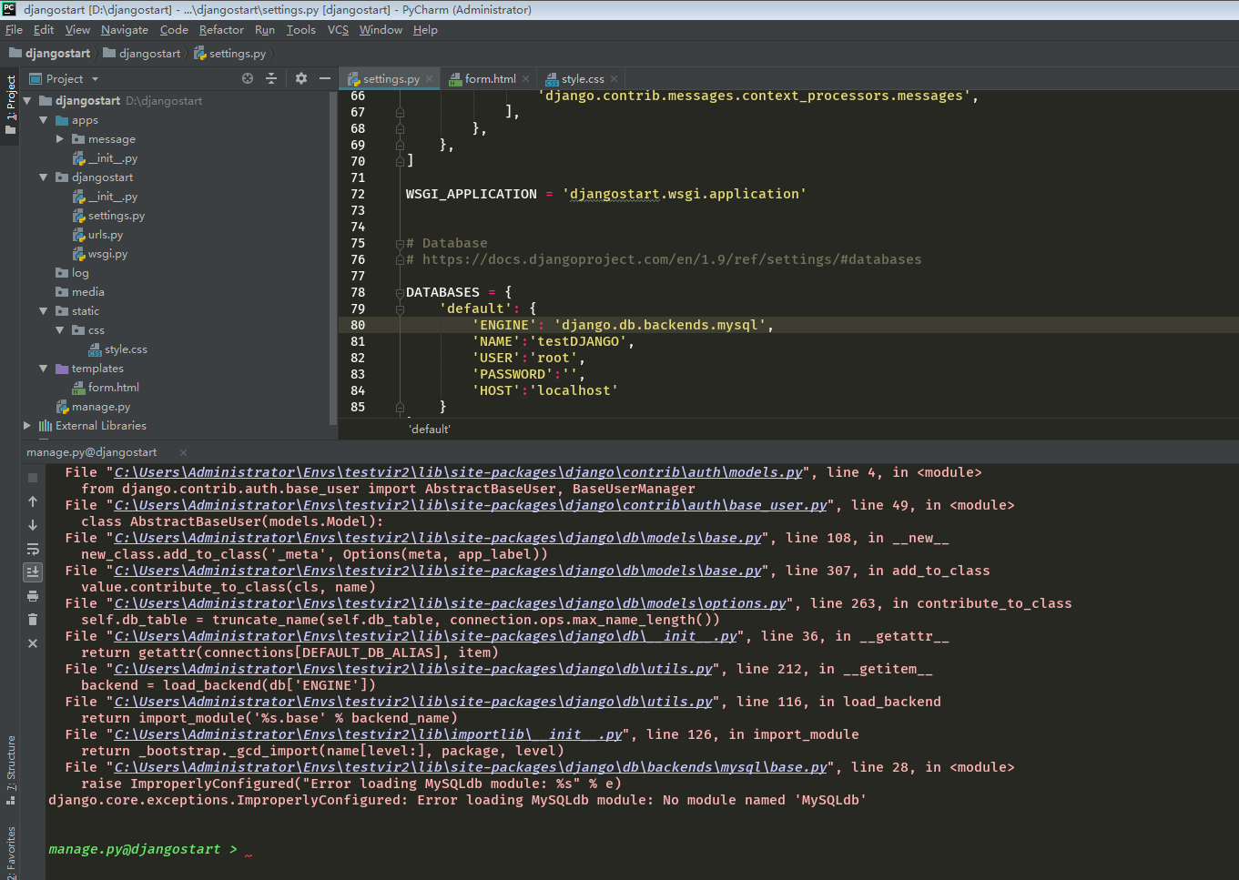This screenshot has height=880, width=1239.
Task: Click the 'default' editor breadcrumb
Action: [430, 430]
